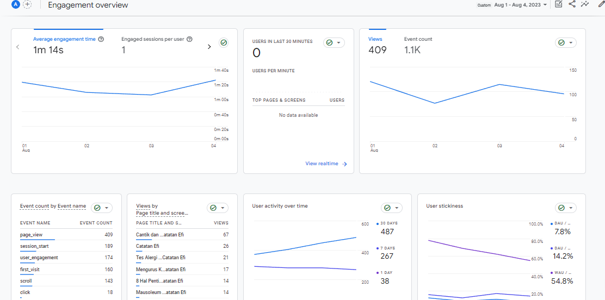This screenshot has height=300, width=605.
Task: Open data quality dropdown on Views card
Action: pyautogui.click(x=566, y=43)
